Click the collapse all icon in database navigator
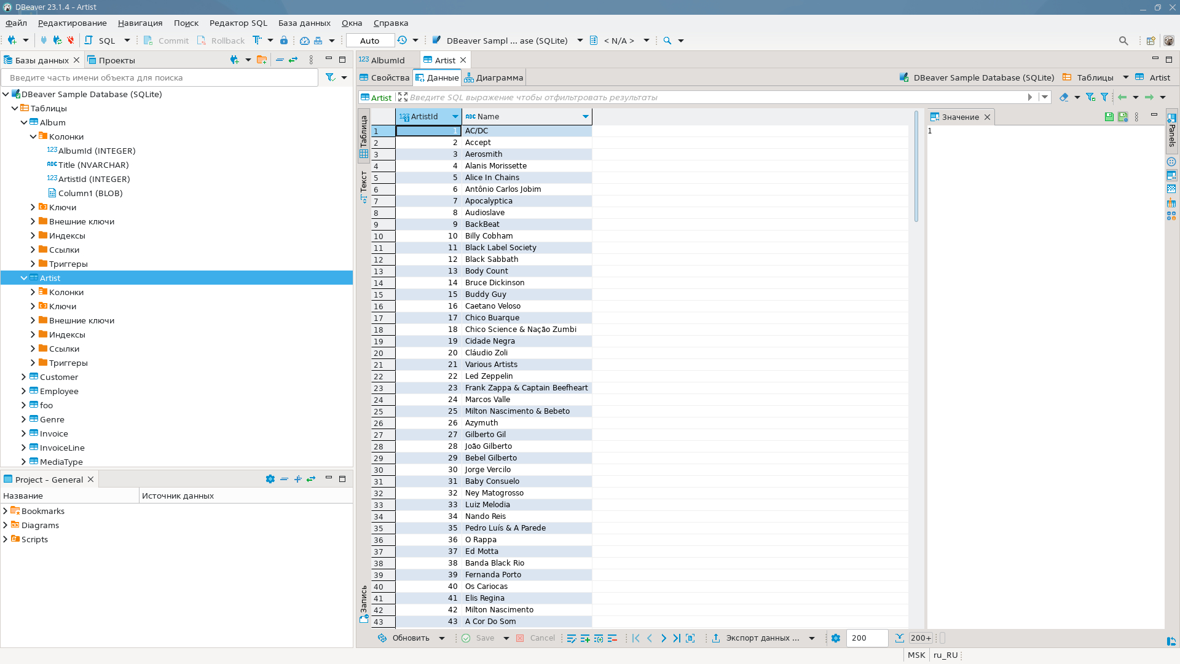The image size is (1180, 664). coord(280,60)
